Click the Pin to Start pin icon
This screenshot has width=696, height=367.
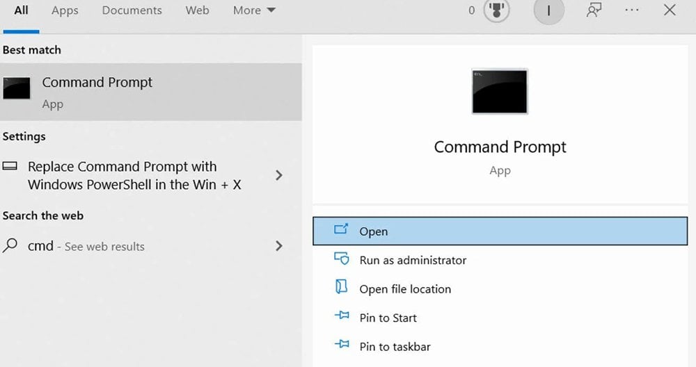pyautogui.click(x=342, y=316)
